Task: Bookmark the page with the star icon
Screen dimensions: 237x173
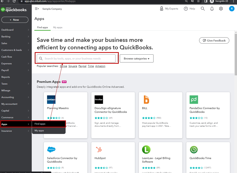Action: 199,1
